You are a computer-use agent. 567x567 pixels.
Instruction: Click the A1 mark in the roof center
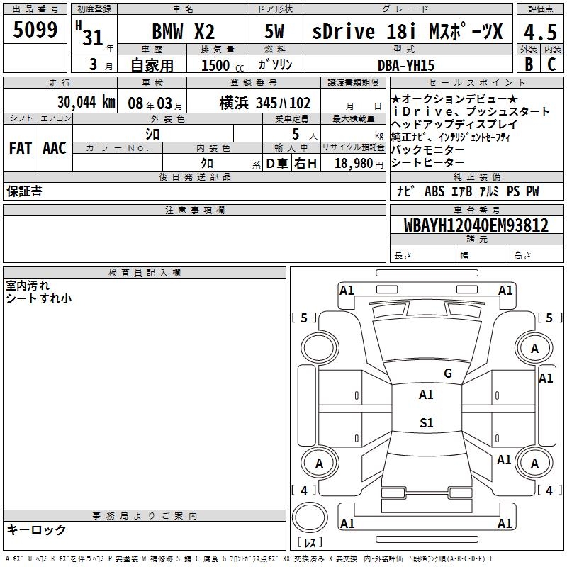point(426,395)
